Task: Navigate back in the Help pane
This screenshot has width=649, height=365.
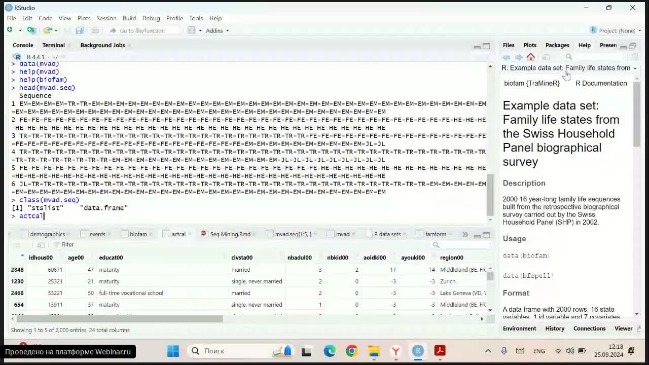Action: (506, 57)
